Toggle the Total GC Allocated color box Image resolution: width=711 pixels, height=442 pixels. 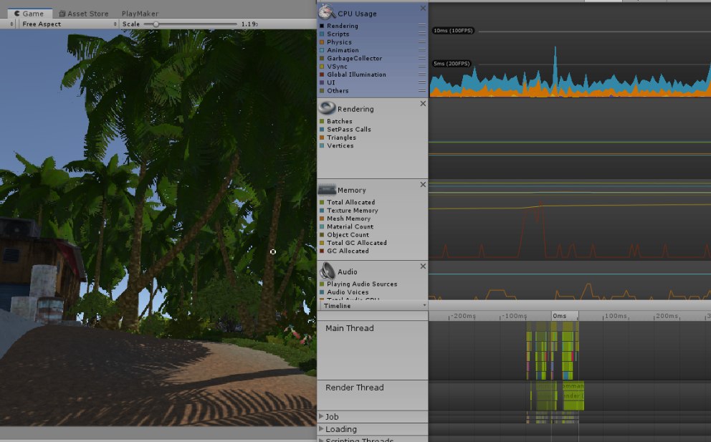click(322, 243)
